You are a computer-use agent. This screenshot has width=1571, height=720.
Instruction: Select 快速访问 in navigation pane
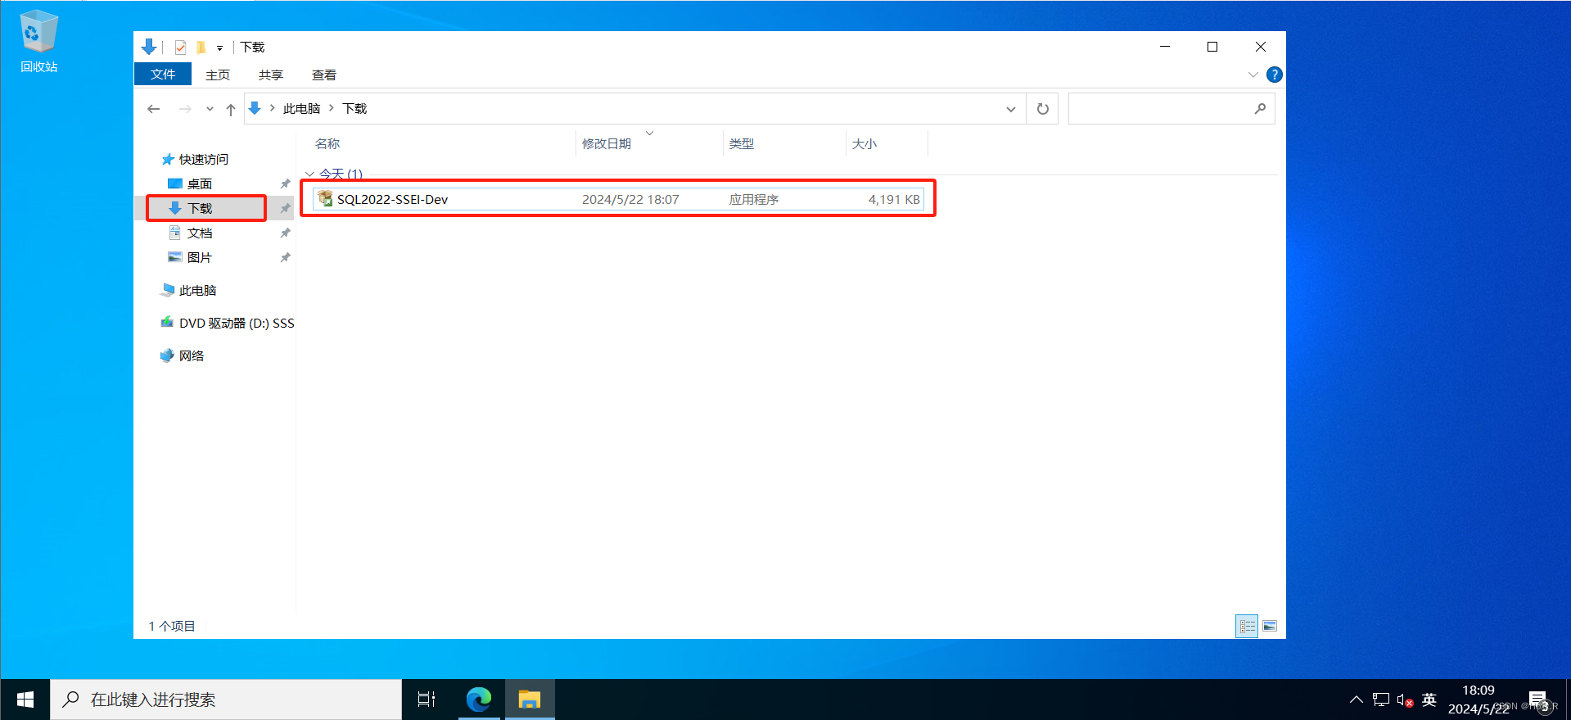195,159
